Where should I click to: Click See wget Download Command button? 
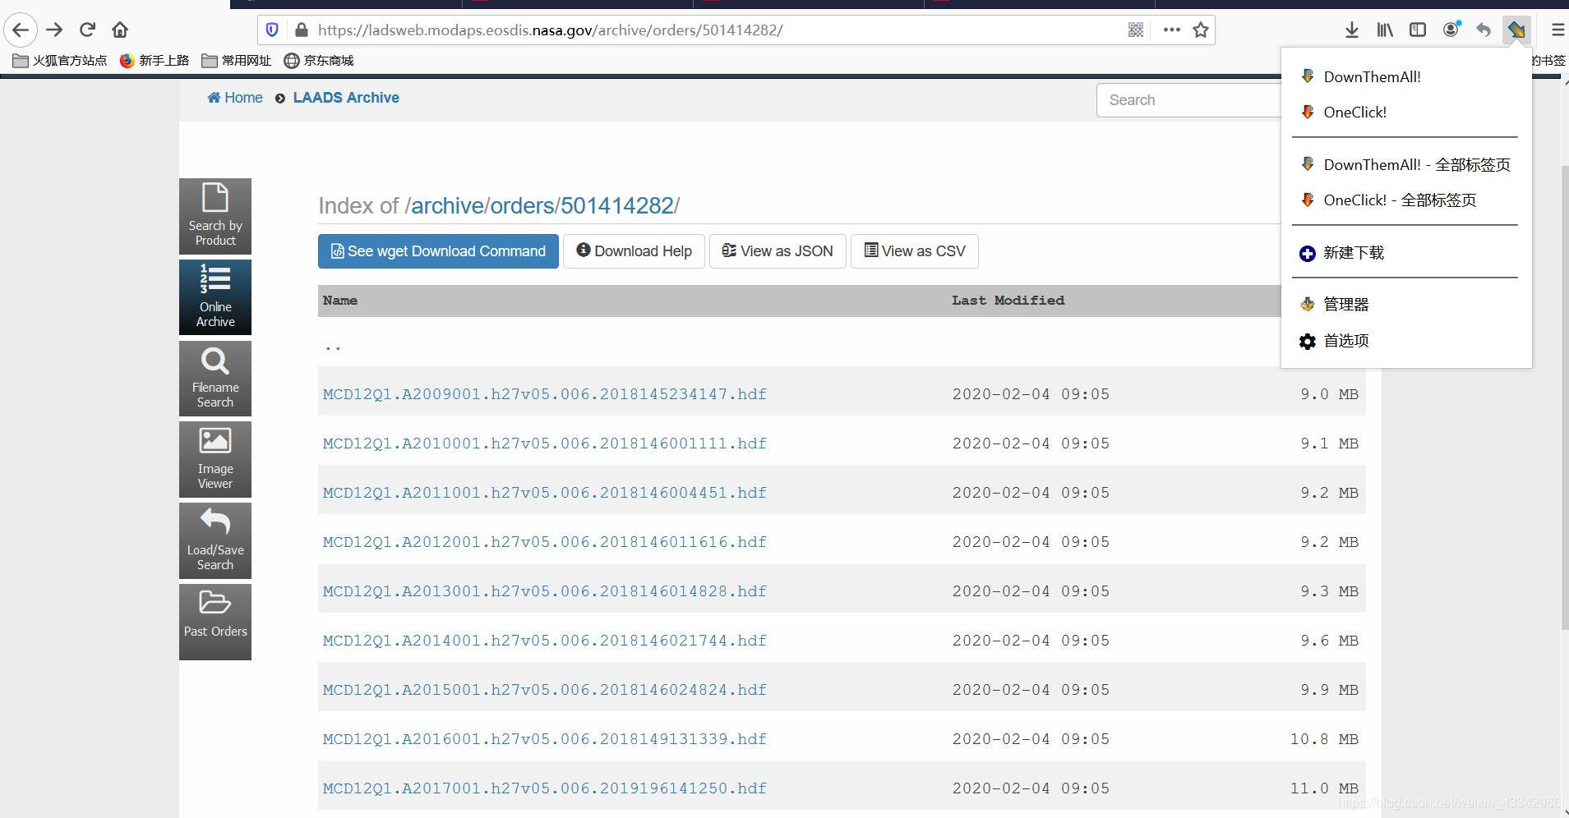(x=438, y=251)
